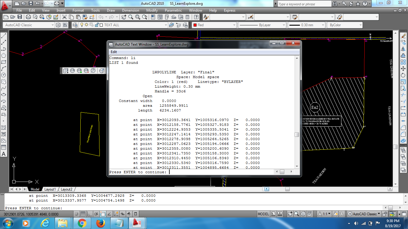This screenshot has height=229, width=408.
Task: Toggle the interface lock padlock in status bar
Action: [x=384, y=213]
